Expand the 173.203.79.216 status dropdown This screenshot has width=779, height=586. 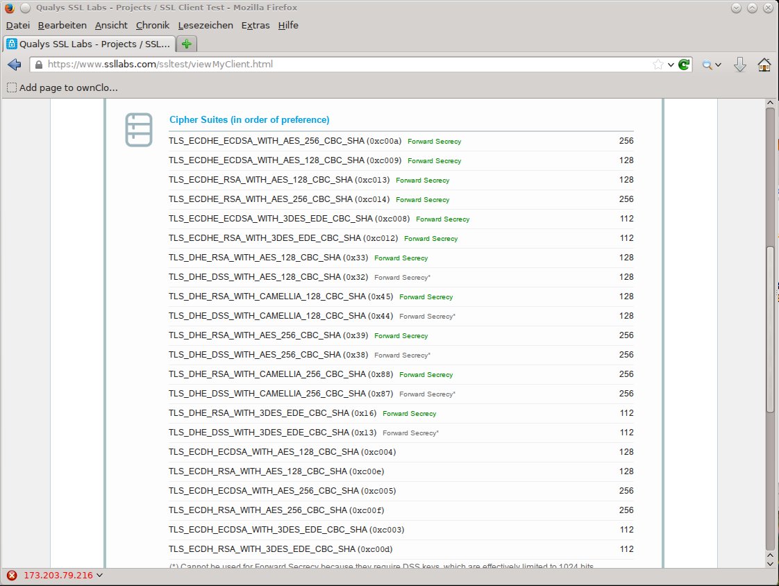99,575
